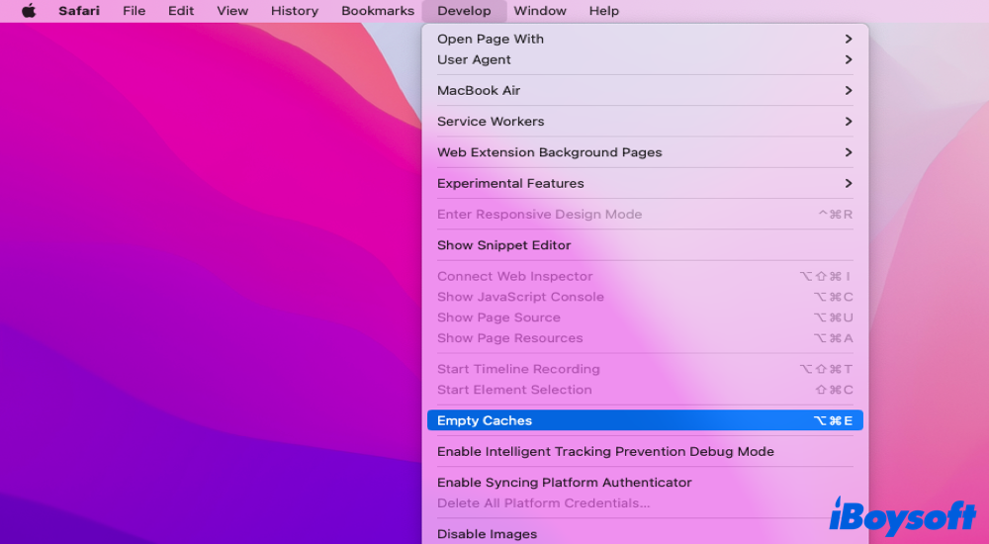Open the Help menu
The width and height of the screenshot is (989, 544).
(603, 11)
